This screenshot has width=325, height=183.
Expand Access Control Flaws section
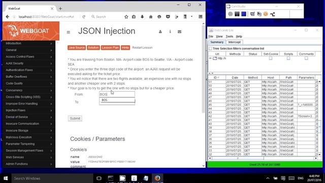pos(29,56)
